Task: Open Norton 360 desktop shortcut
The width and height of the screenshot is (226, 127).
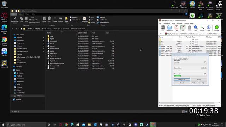Action: click(x=4, y=64)
